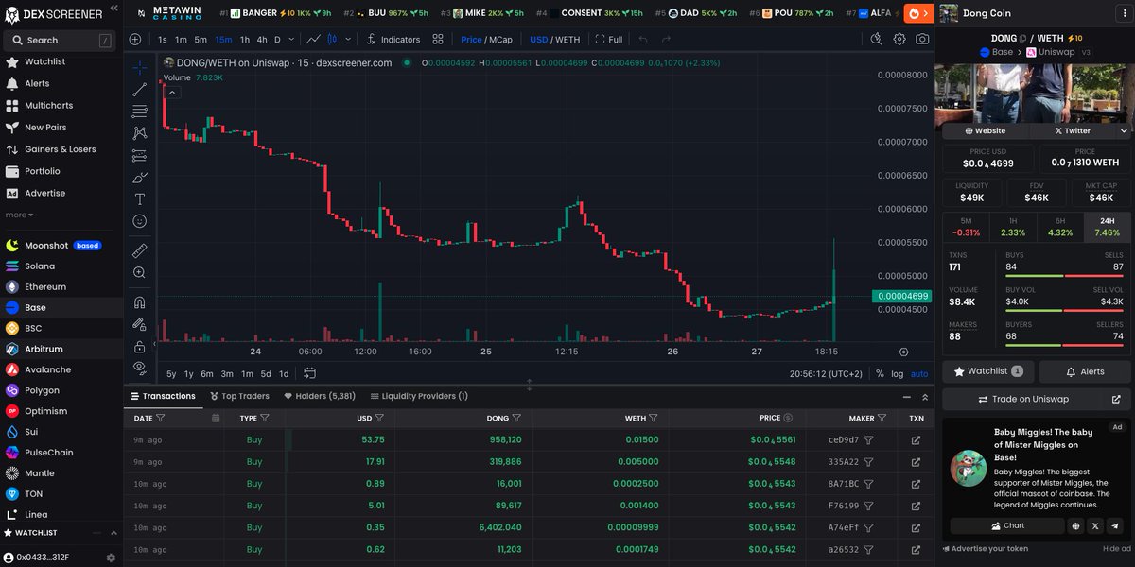The height and width of the screenshot is (567, 1135).
Task: Switch chart quote to WETH
Action: [567, 40]
